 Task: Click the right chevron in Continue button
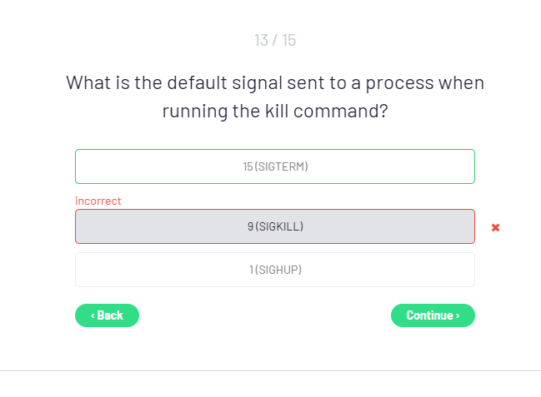(458, 315)
